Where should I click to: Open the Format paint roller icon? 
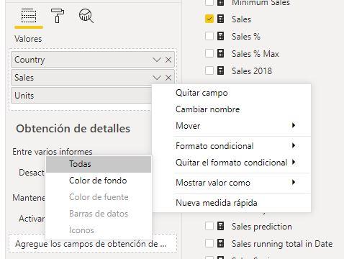(58, 16)
